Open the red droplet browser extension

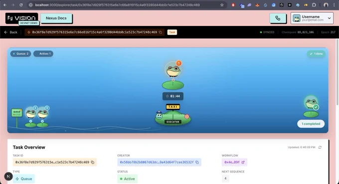pos(233,5)
